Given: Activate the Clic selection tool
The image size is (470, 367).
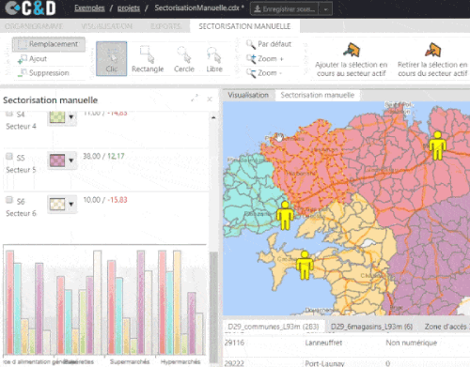Looking at the screenshot, I should coord(112,58).
